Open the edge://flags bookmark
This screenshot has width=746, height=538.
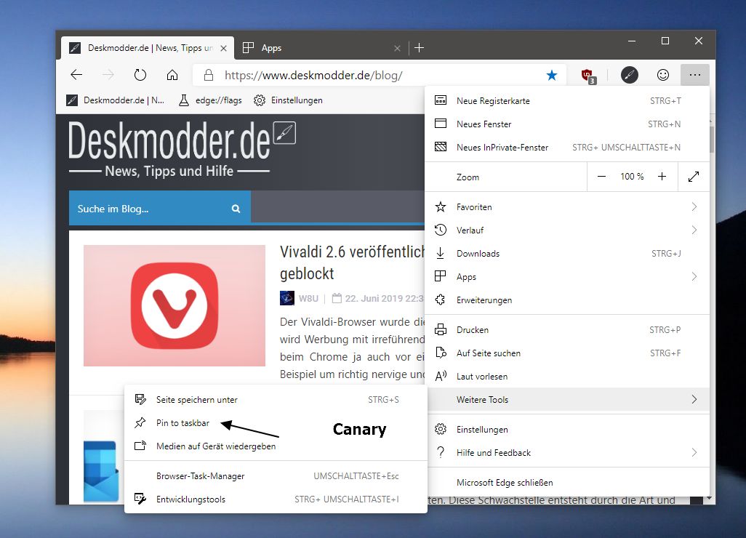(210, 100)
